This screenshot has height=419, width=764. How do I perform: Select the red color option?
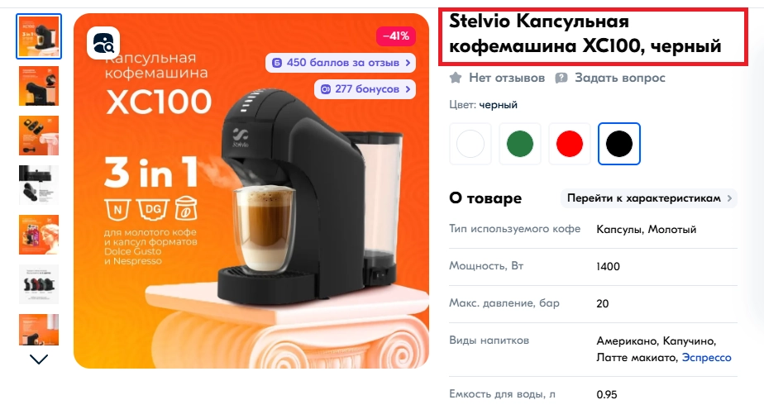pyautogui.click(x=570, y=144)
